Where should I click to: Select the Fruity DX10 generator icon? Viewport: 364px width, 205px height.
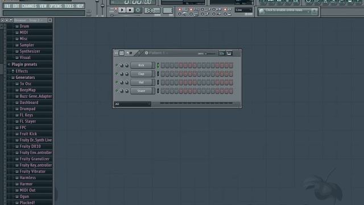[x=17, y=146]
